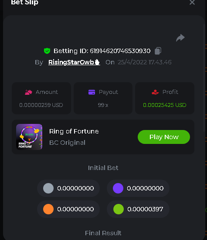Click the red Profit hand icon
207x240 pixels.
coord(155,92)
